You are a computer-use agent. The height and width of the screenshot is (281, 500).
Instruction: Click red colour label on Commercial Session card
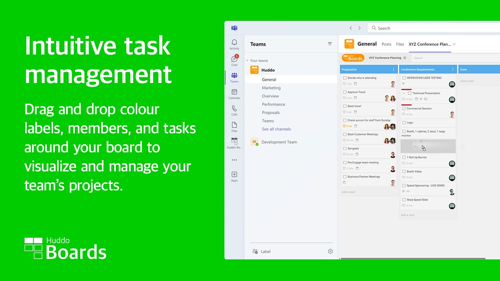pyautogui.click(x=407, y=105)
